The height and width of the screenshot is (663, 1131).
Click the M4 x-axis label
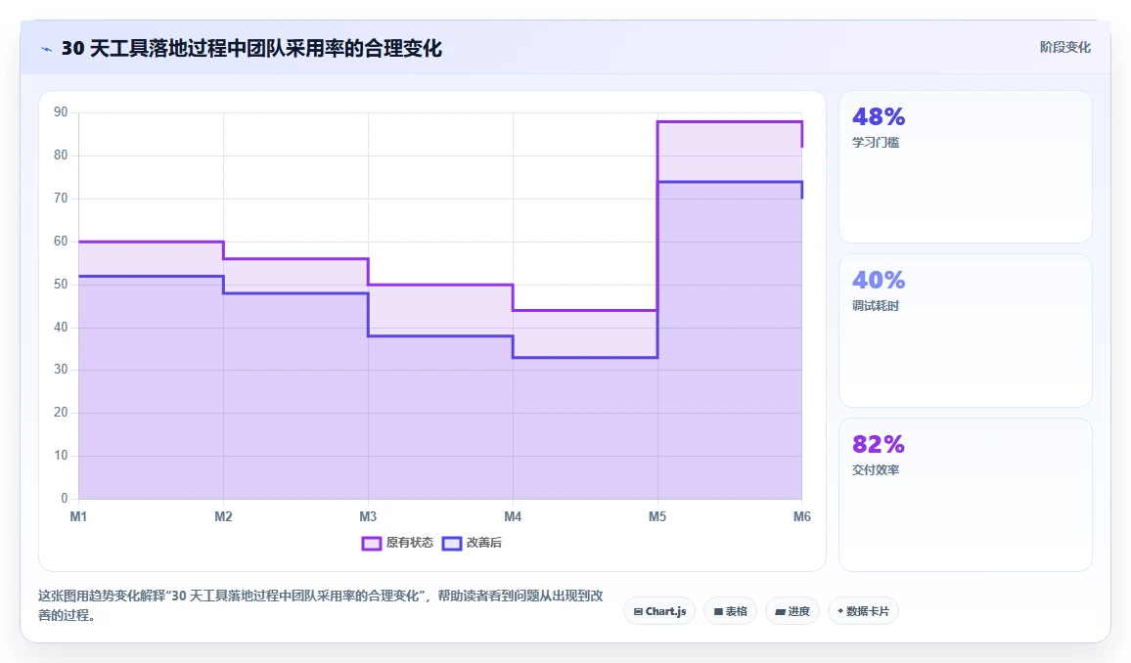click(x=513, y=516)
